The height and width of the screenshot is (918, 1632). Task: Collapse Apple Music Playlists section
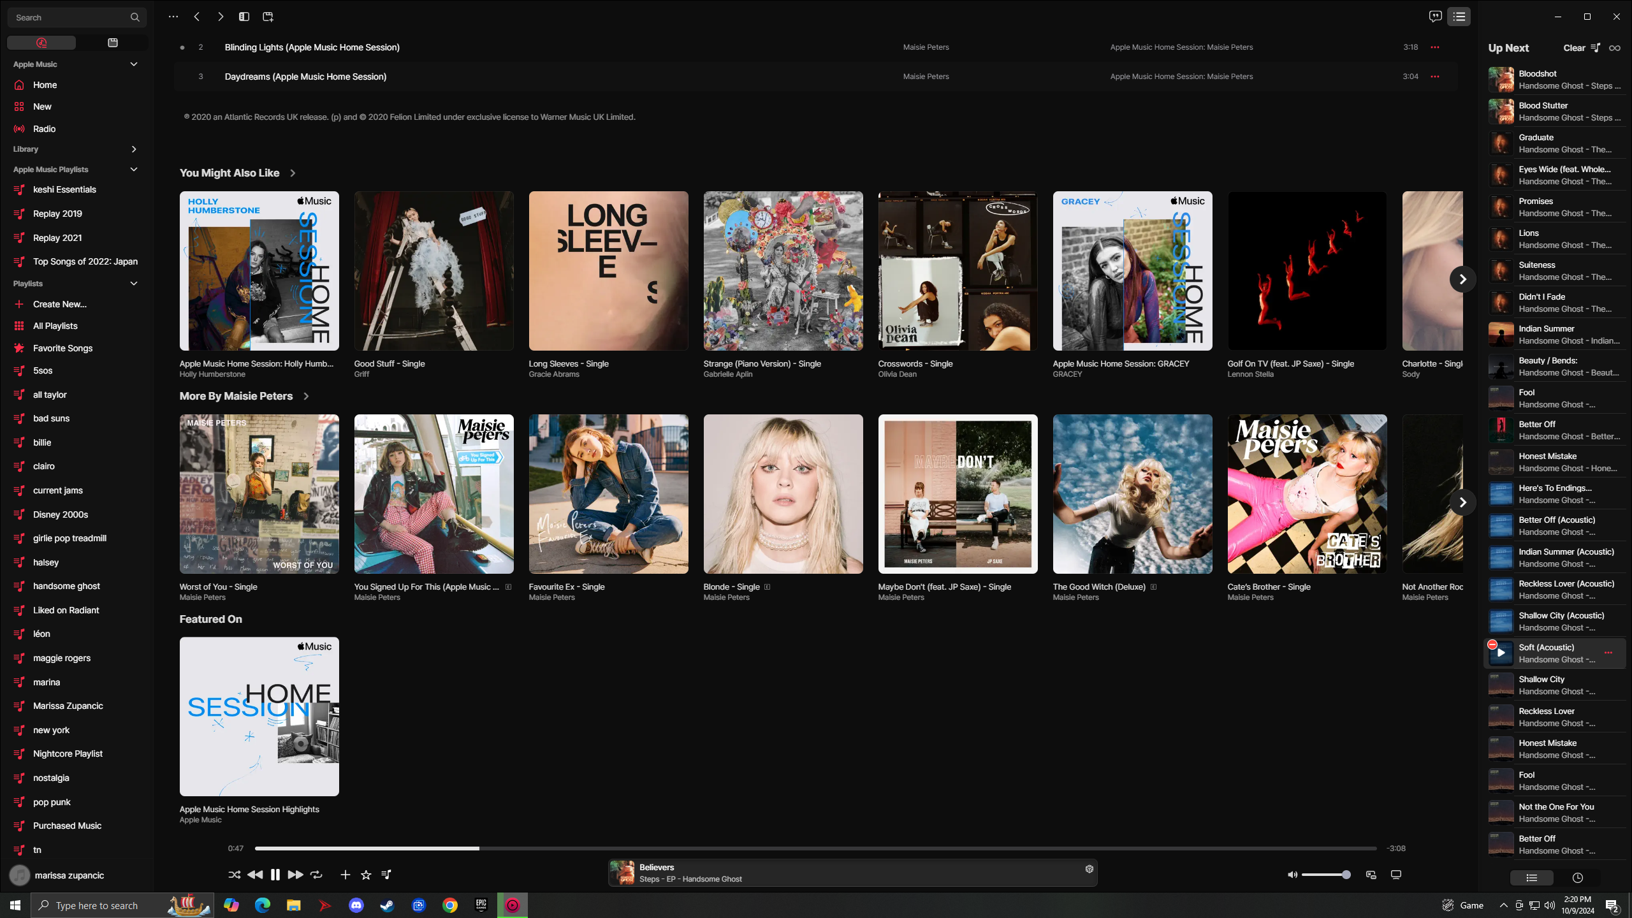134,170
